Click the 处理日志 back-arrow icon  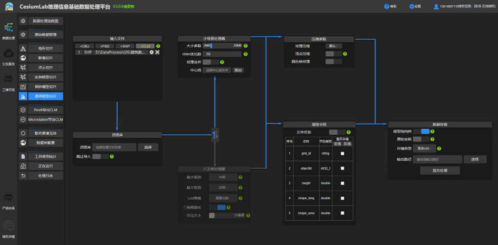tap(23, 176)
